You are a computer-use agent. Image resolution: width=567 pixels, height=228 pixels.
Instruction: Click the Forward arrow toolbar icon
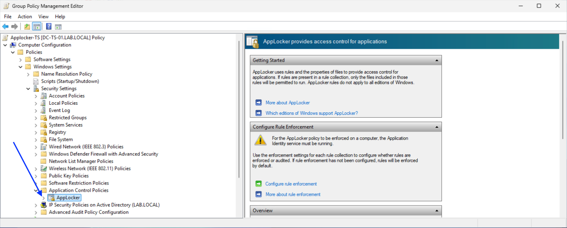coord(15,27)
